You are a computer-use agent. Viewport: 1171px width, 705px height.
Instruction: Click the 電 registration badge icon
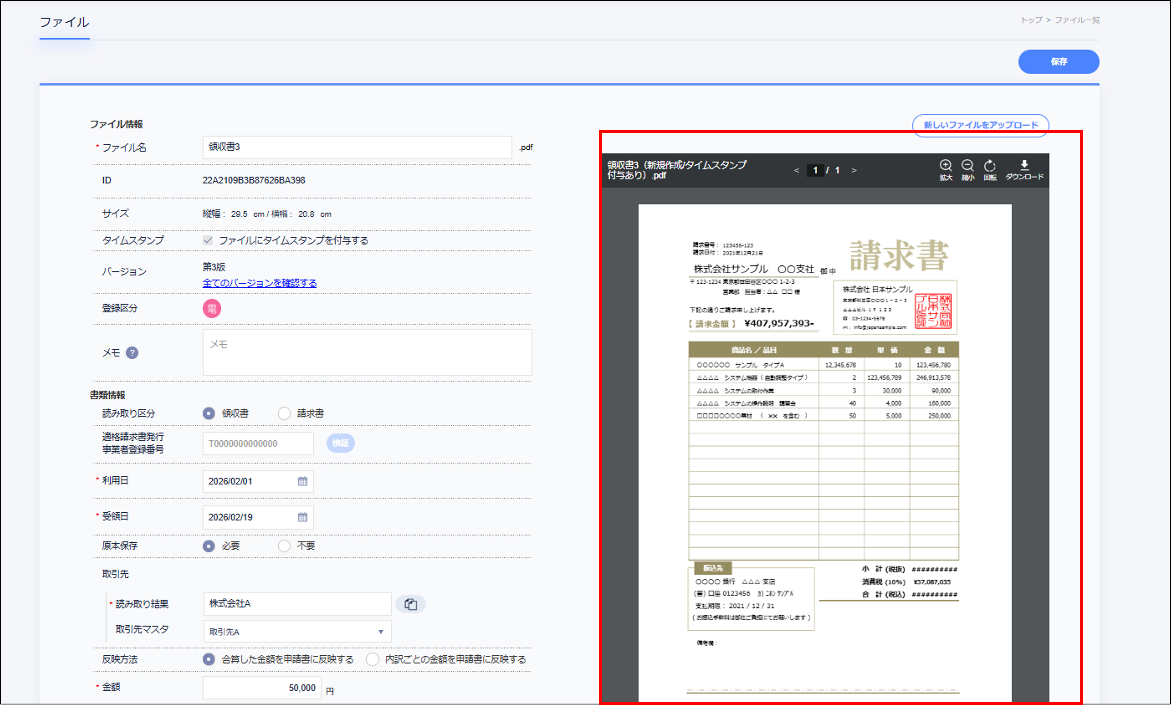(212, 308)
